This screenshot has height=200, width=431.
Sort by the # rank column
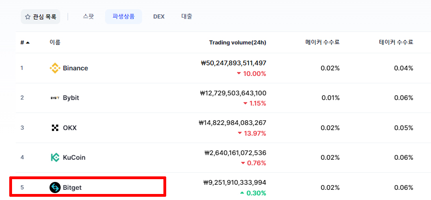tap(25, 43)
